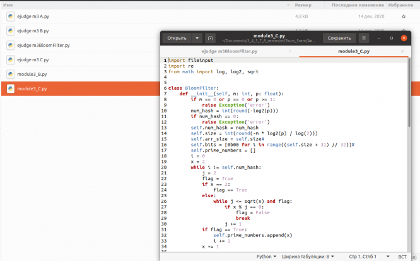Click Python file icon of ejudge m3 A.py
The height and width of the screenshot is (261, 420).
[x=11, y=16]
